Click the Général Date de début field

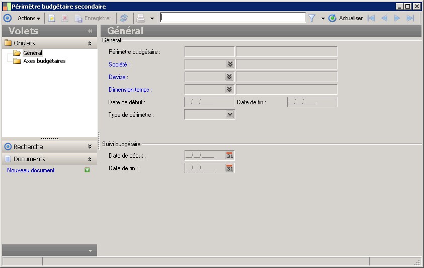coord(209,102)
